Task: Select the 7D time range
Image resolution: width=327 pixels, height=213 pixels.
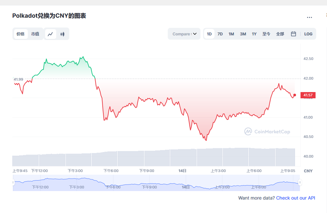Action: coord(220,34)
